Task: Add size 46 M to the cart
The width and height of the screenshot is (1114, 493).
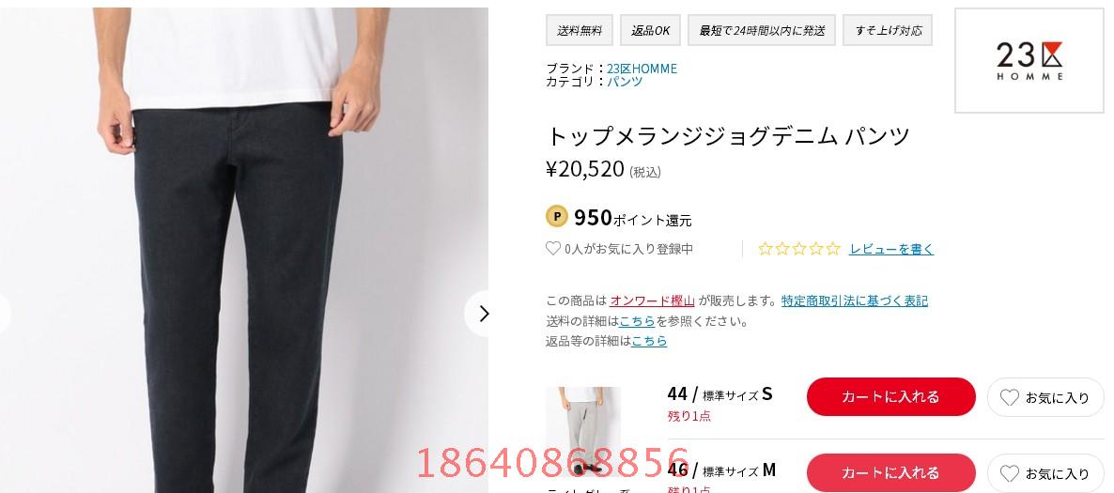Action: pos(890,473)
